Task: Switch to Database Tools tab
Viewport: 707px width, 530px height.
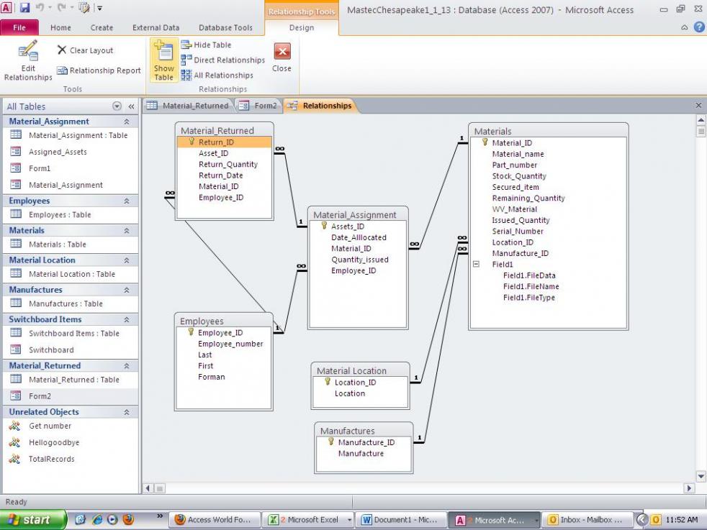Action: point(225,27)
